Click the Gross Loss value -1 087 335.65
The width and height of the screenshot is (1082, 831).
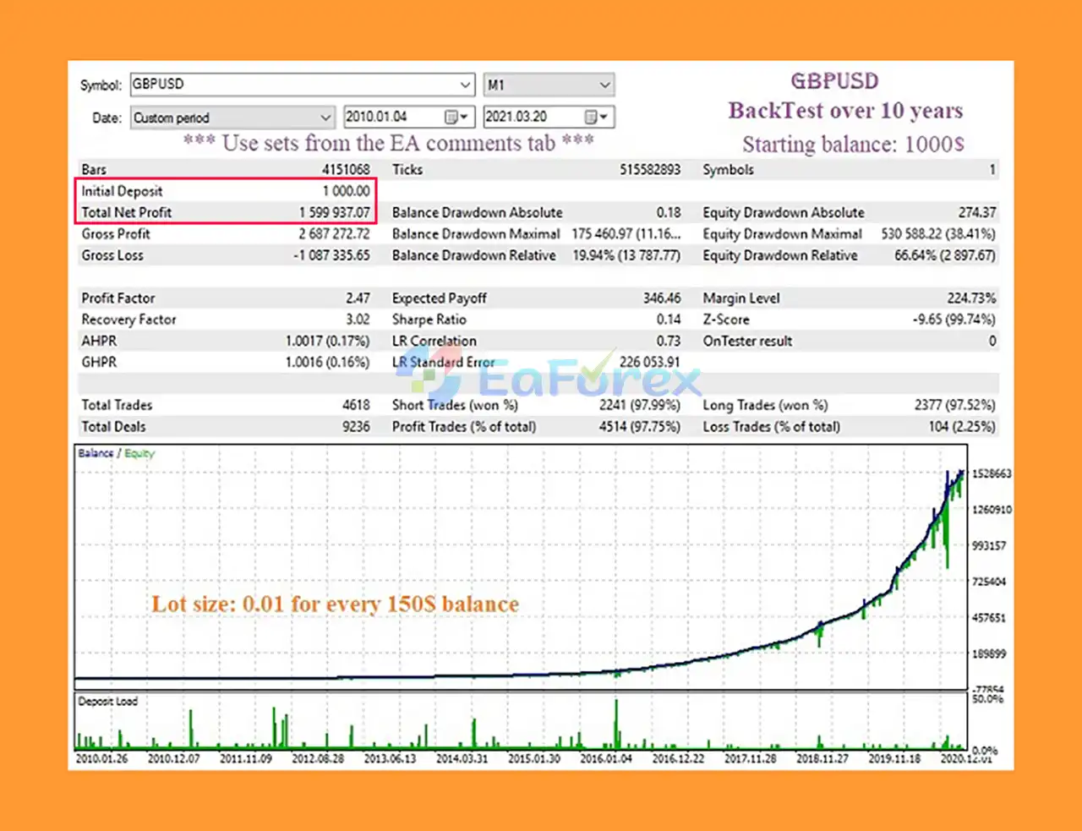tap(331, 255)
